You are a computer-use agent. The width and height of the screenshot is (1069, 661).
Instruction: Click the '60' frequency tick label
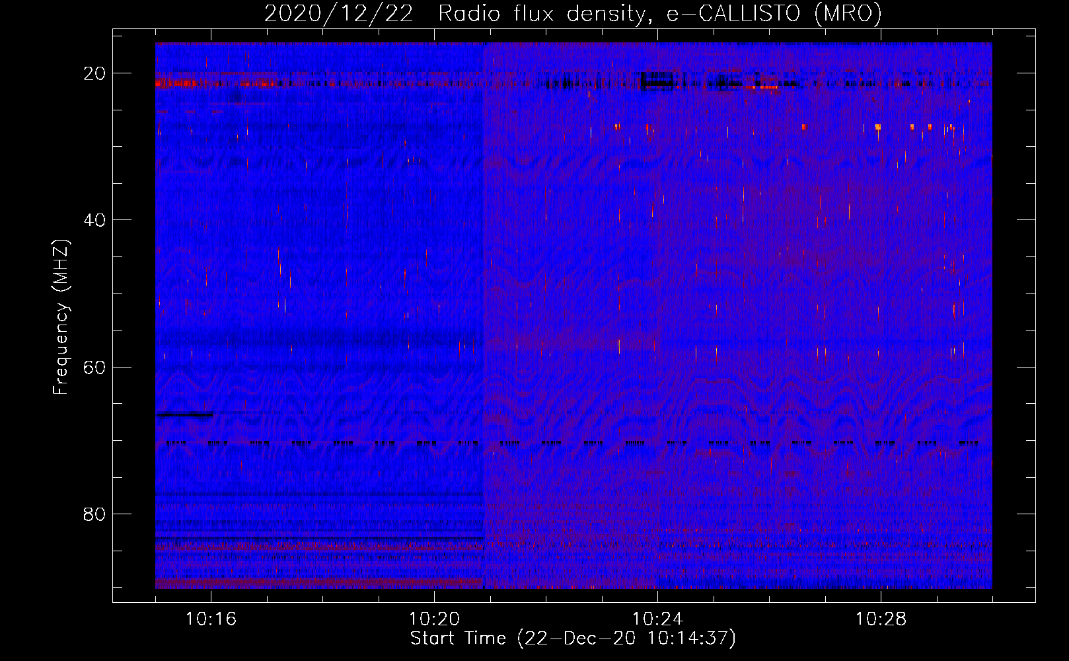(94, 367)
